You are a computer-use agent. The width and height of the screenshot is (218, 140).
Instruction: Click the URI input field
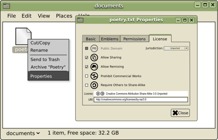(141, 100)
